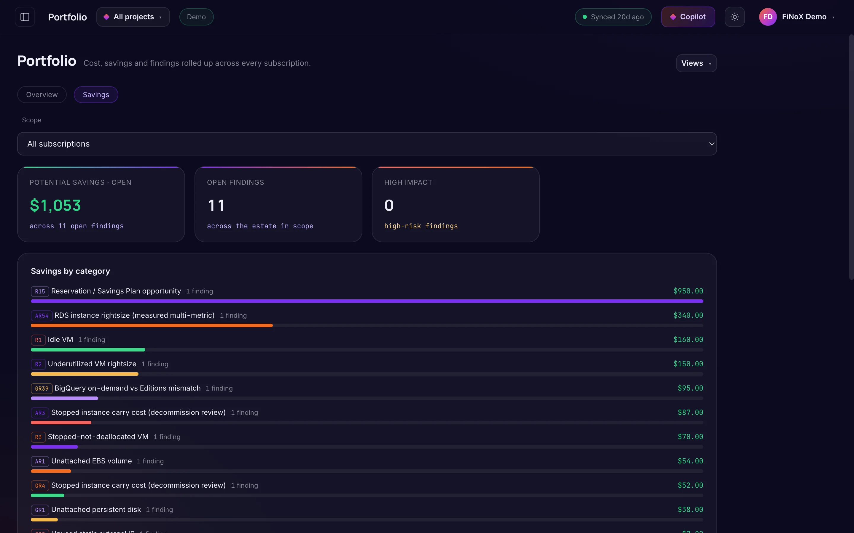Click the Demo badge
This screenshot has height=533, width=854.
pos(196,17)
